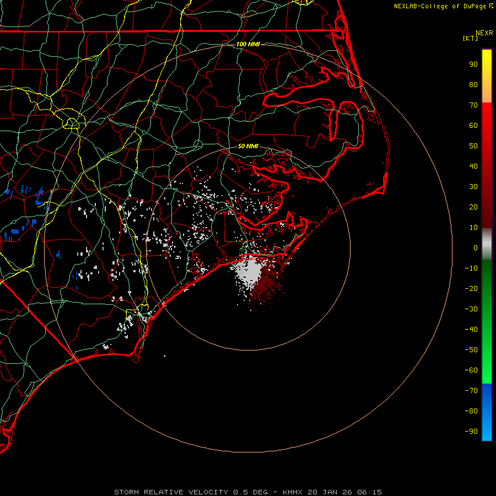The width and height of the screenshot is (496, 496).
Task: Click the 60 value on color scale
Action: click(473, 125)
